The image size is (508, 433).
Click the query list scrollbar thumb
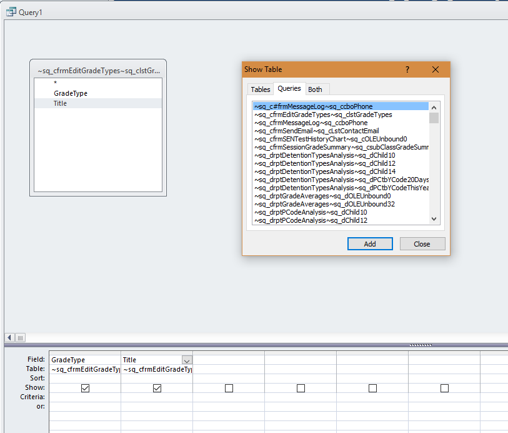(x=434, y=118)
